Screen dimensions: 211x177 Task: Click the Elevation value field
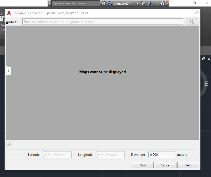[162, 155]
